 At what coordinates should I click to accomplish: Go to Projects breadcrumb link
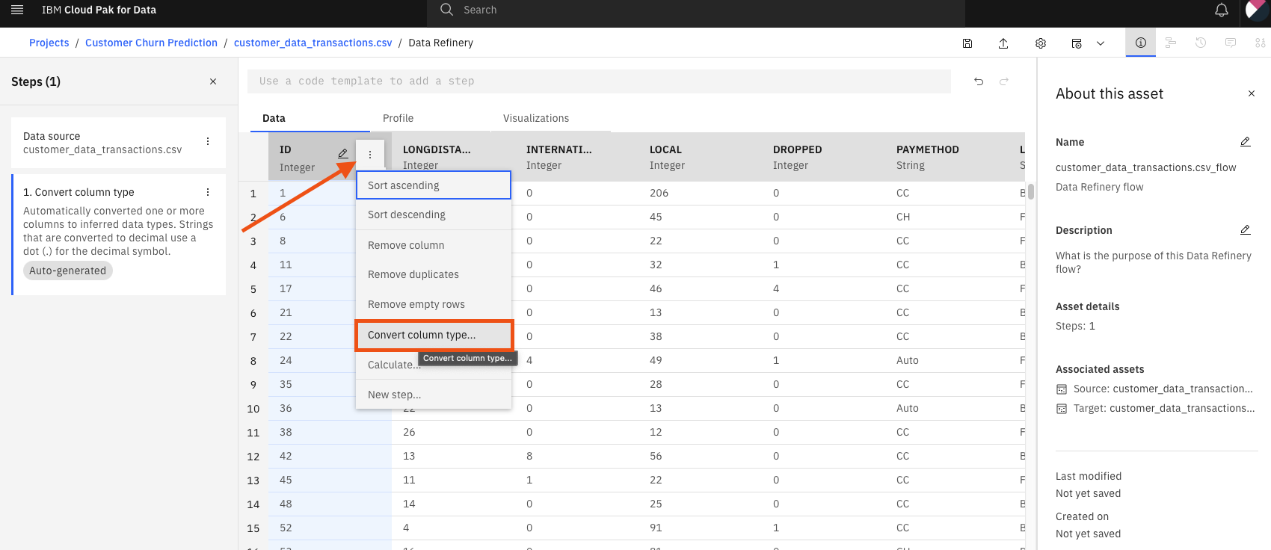(x=49, y=43)
